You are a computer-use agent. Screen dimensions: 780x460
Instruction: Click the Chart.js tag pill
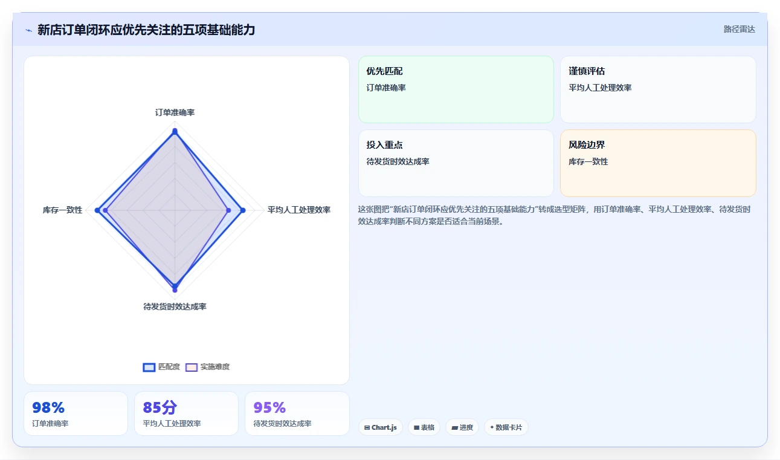point(381,427)
